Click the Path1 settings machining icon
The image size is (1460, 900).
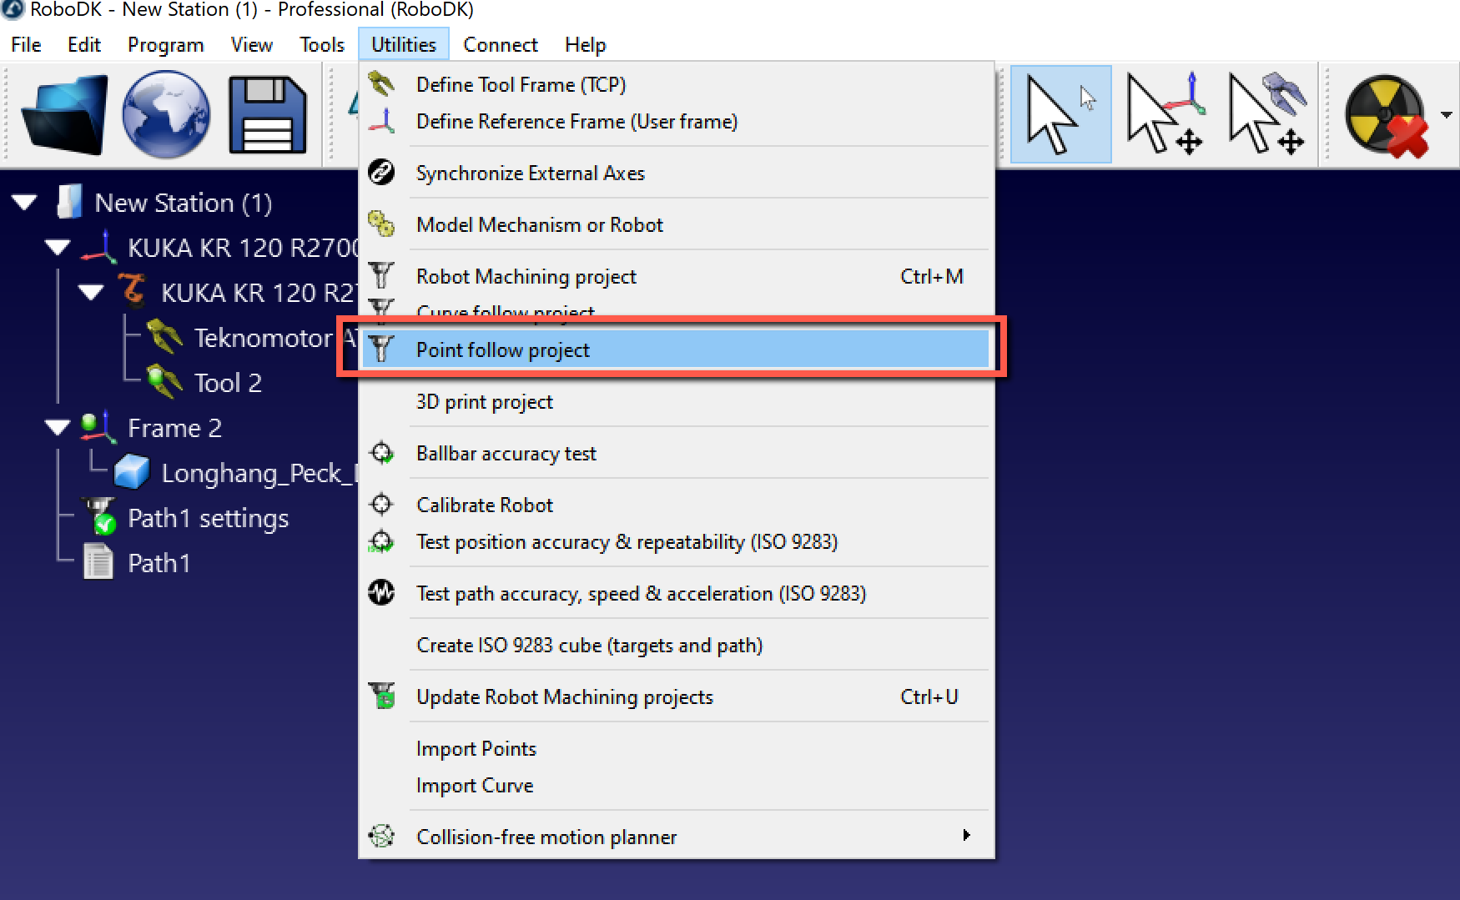point(99,518)
